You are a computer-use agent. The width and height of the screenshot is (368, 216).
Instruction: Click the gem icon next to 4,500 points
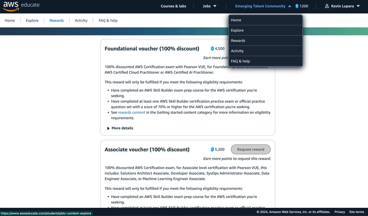tap(212, 49)
